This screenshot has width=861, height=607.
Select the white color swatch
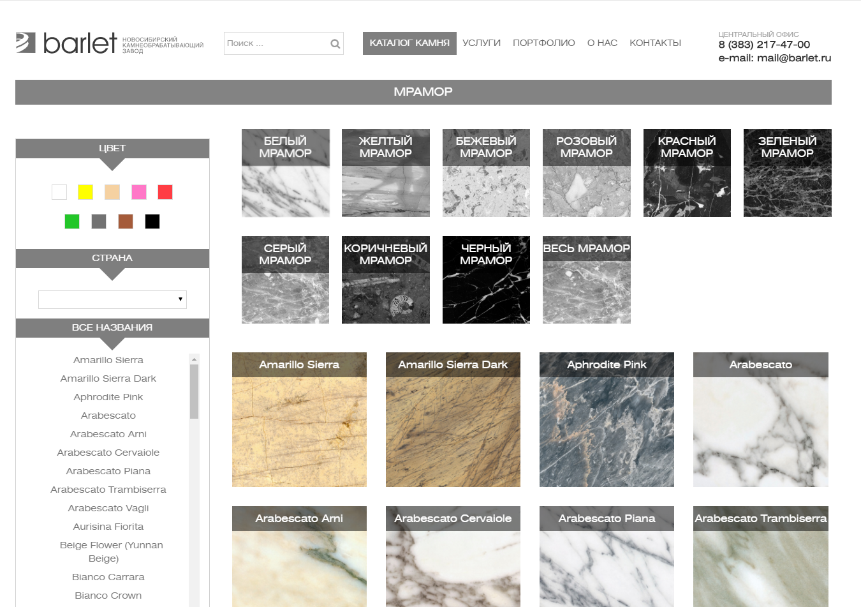coord(59,192)
